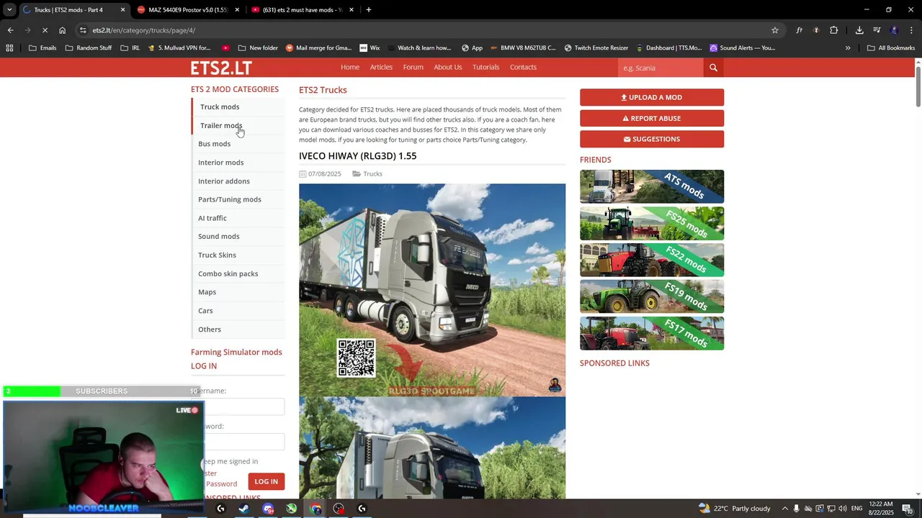Close the Trucks ETS2 mods tab
Viewport: 922px width, 518px height.
pos(122,10)
